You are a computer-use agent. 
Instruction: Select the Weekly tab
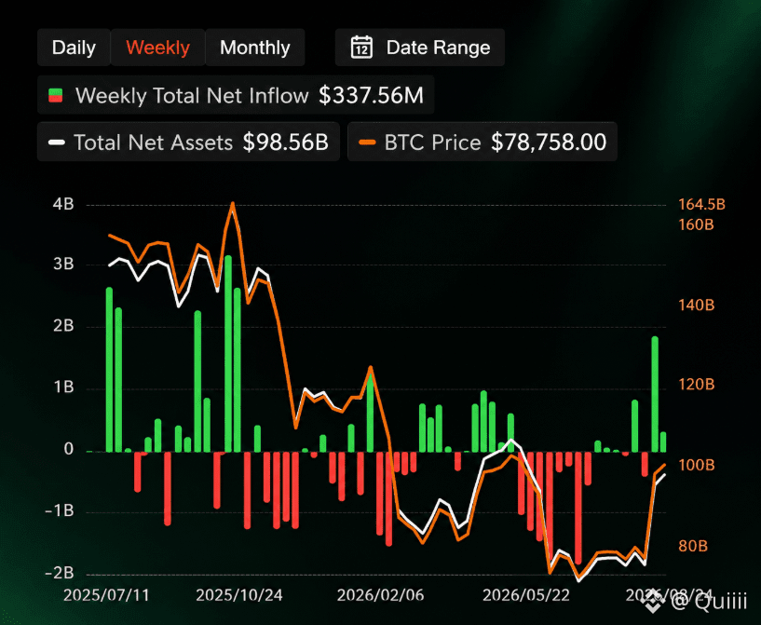pos(157,48)
